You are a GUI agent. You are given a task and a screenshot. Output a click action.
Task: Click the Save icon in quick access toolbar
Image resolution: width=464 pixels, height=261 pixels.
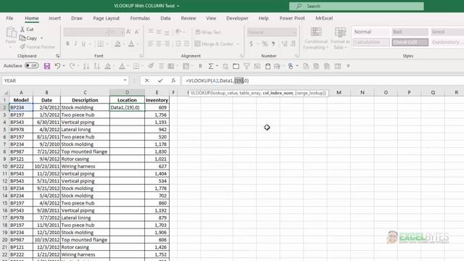(46, 66)
